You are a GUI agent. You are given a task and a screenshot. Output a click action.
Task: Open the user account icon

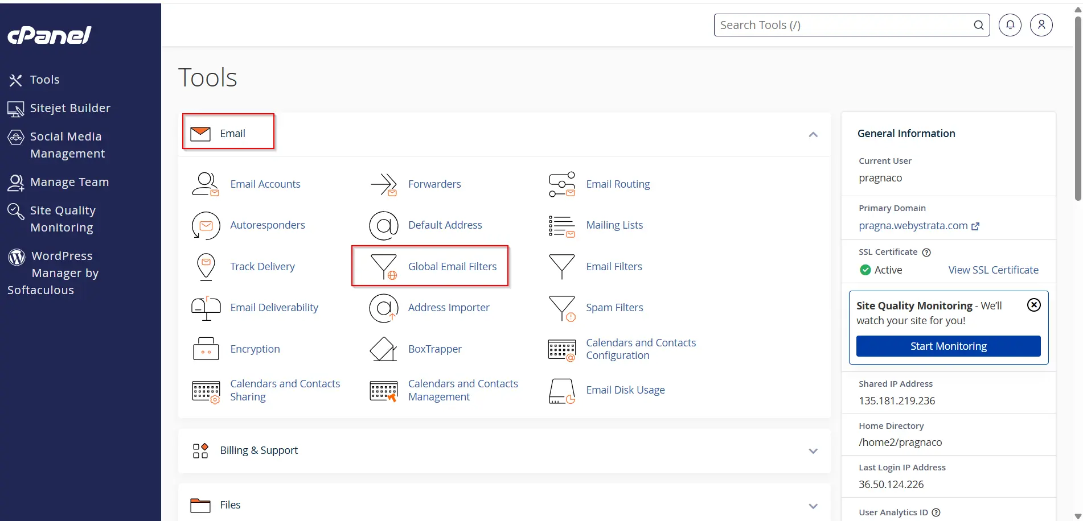tap(1041, 25)
